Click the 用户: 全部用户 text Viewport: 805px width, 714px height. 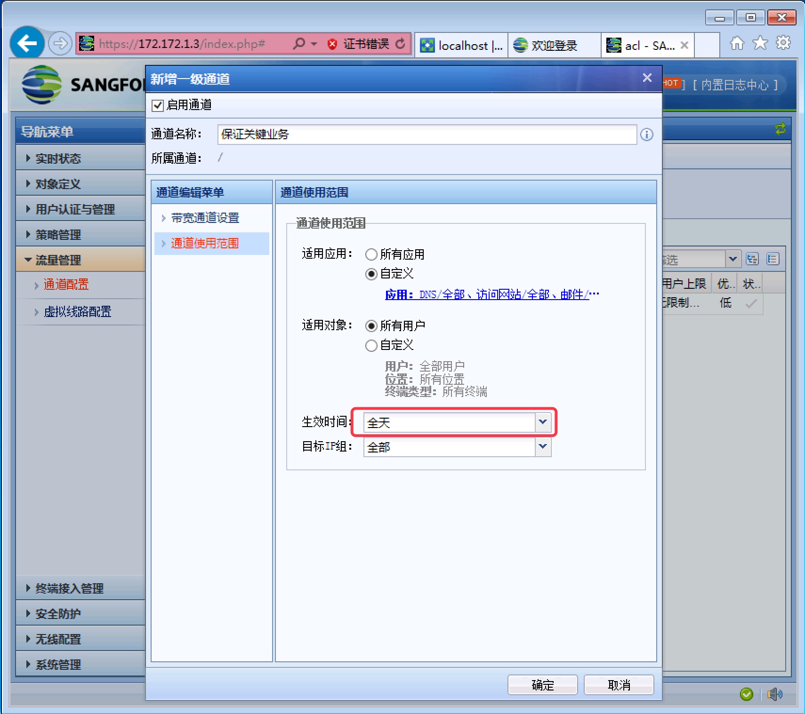click(425, 366)
